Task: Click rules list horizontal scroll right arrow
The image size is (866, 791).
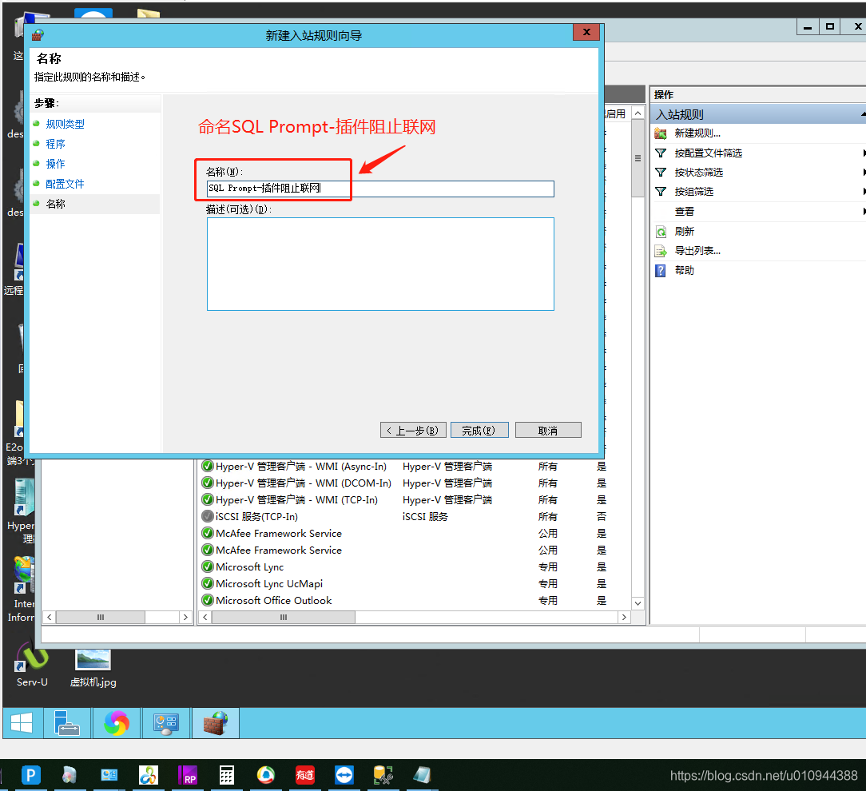Action: point(624,617)
